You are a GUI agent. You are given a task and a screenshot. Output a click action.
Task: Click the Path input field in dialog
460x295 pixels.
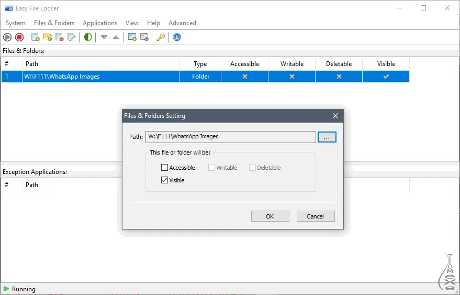[x=231, y=137]
